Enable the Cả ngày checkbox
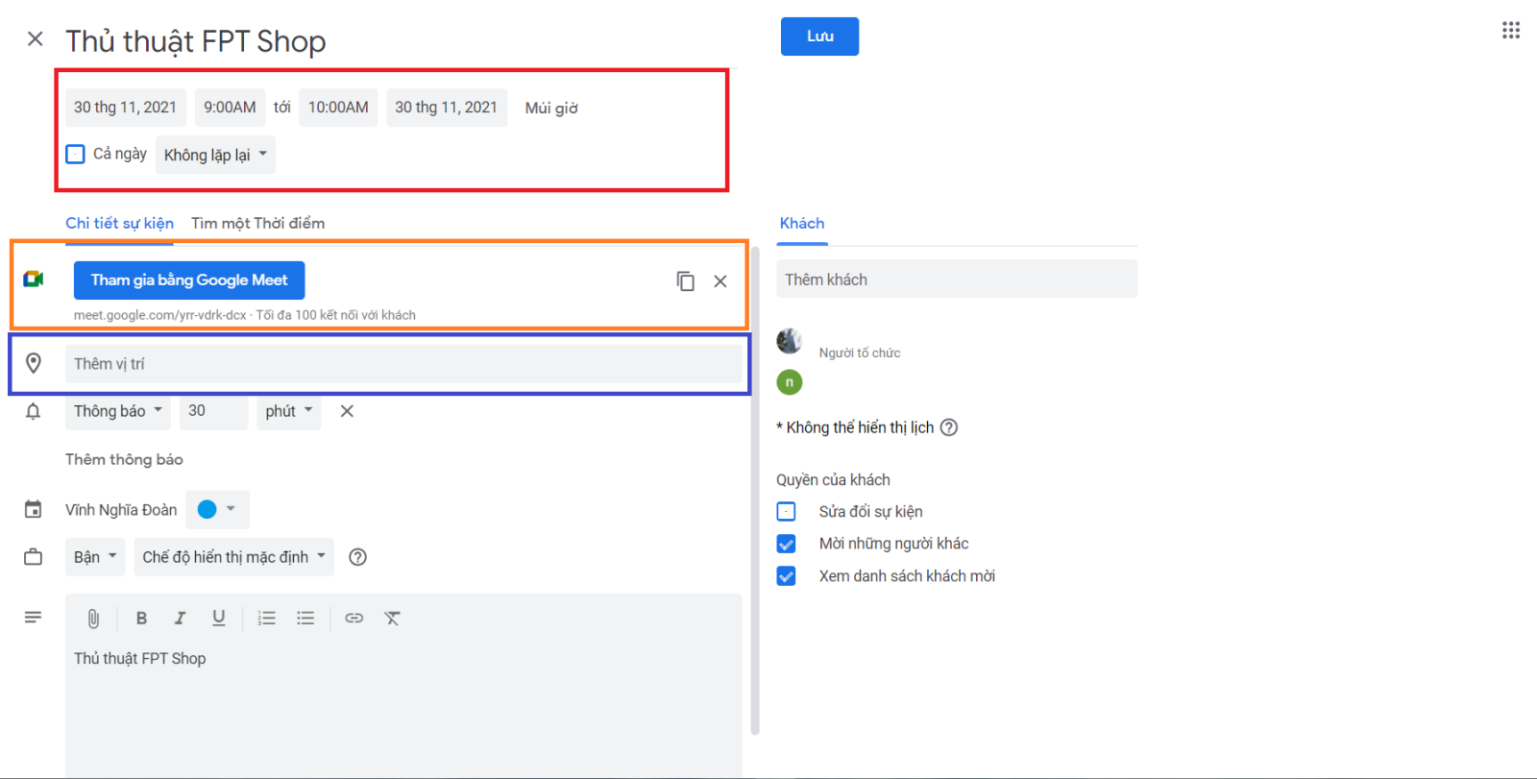This screenshot has height=779, width=1537. (76, 154)
